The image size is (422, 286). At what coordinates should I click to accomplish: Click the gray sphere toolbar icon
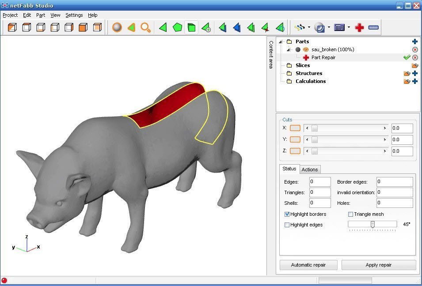pyautogui.click(x=117, y=27)
